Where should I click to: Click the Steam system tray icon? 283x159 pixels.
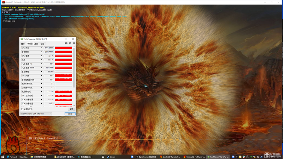tap(261, 157)
